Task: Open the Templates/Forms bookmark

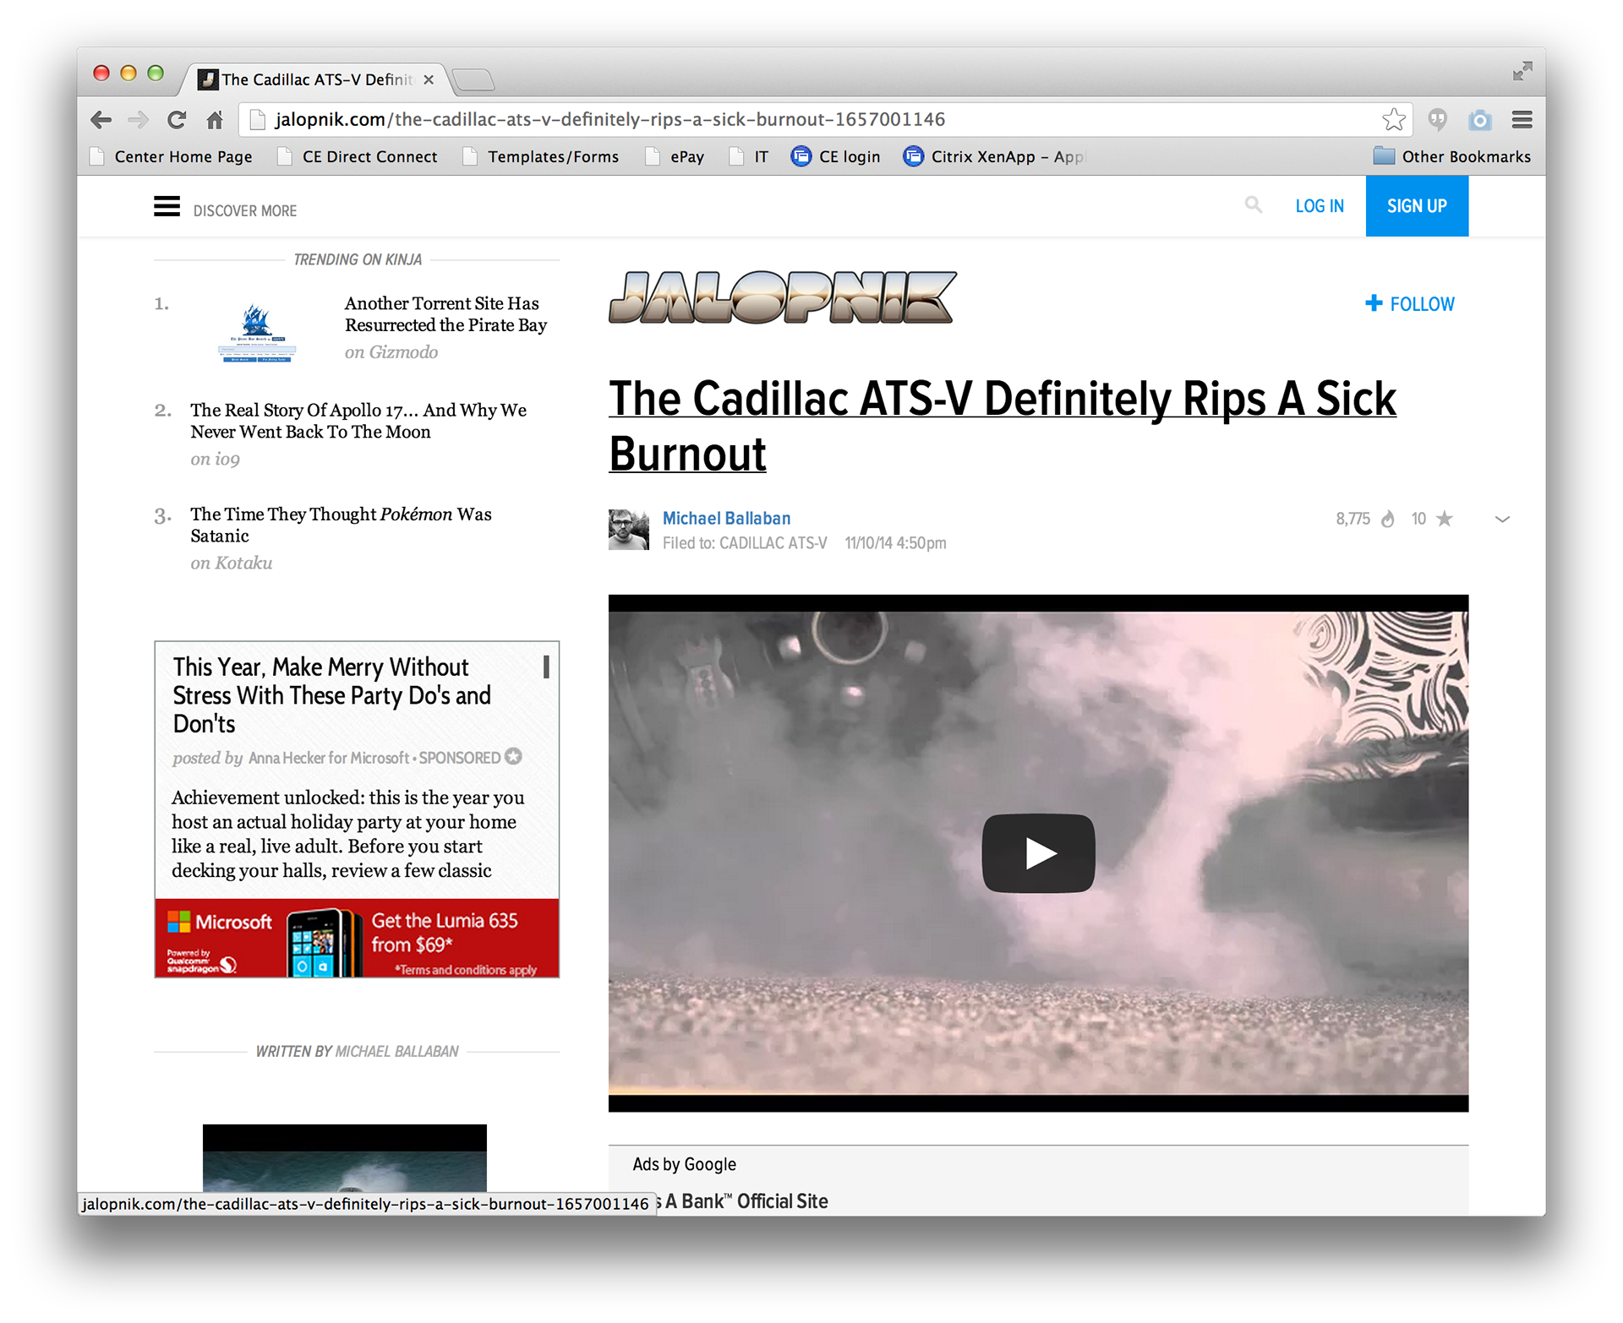Action: coord(542,157)
